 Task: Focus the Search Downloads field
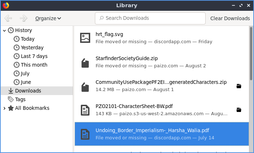pyautogui.click(x=152, y=18)
